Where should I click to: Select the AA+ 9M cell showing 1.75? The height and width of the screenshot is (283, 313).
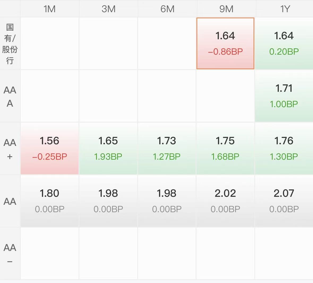225,148
